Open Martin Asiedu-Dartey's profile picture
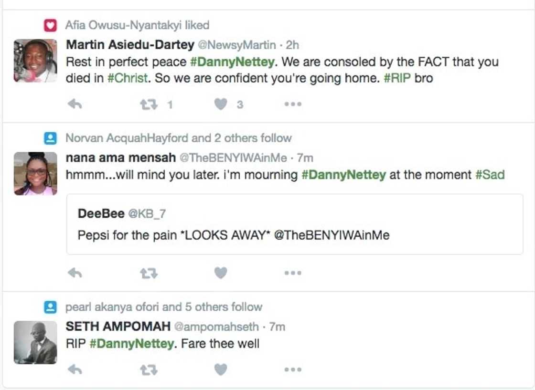Viewport: 535px width, 390px height. coord(34,61)
